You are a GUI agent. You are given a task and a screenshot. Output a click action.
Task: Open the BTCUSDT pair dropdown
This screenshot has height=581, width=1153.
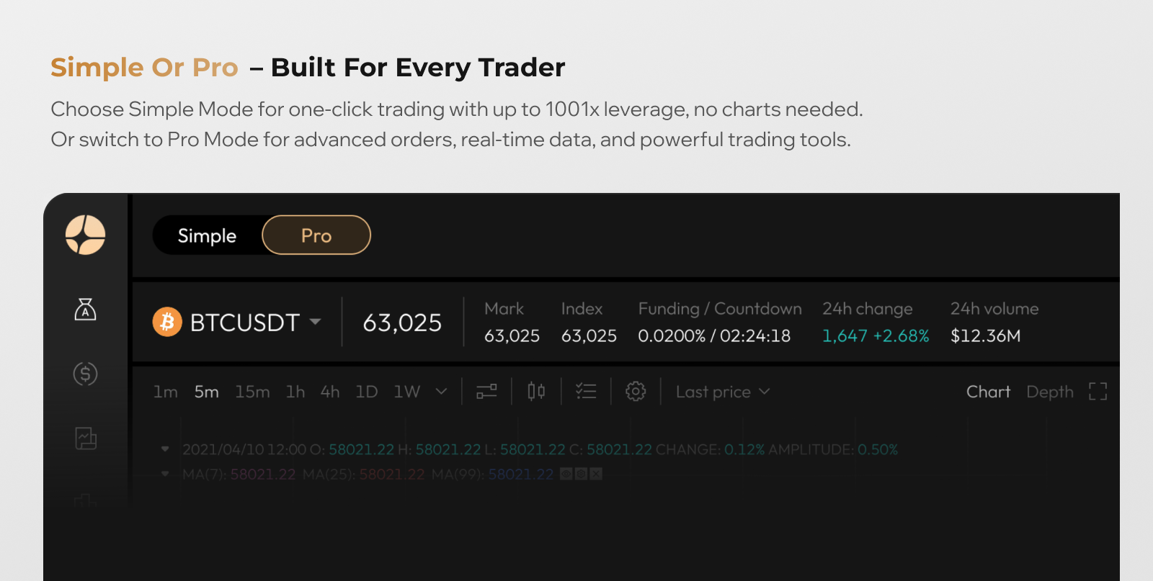[x=315, y=322]
